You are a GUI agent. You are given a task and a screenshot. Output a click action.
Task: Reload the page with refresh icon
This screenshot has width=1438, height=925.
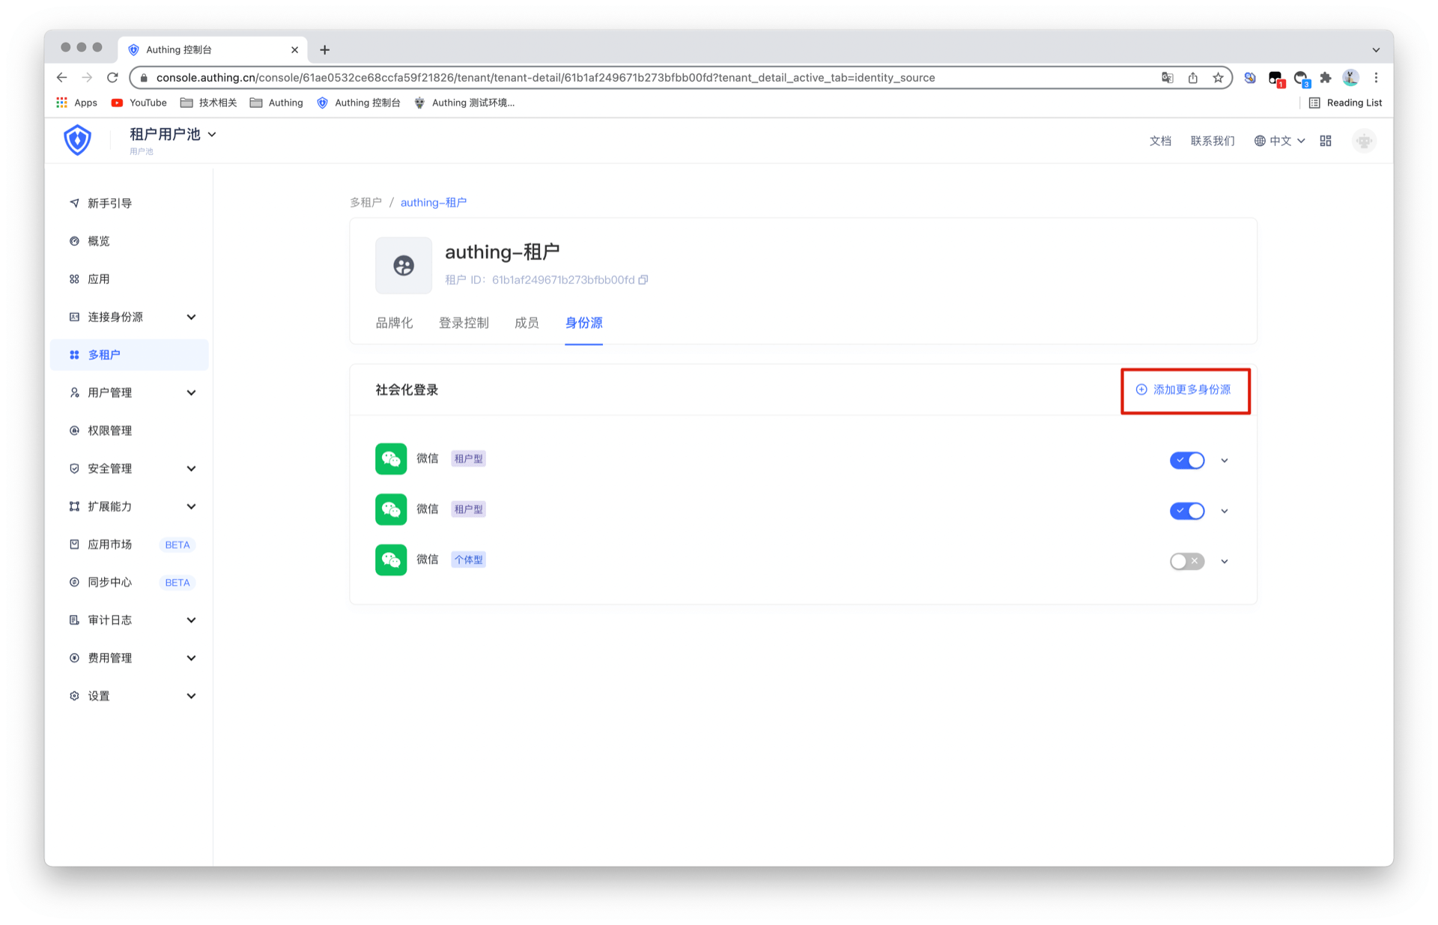pos(112,78)
